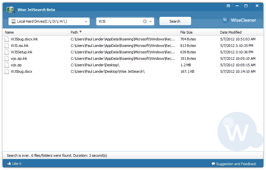Click file icon of WJSbug.docx on Desktop
This screenshot has height=170, width=266.
tap(6, 71)
